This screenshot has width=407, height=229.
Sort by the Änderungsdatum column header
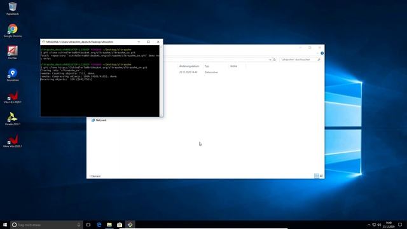[190, 66]
